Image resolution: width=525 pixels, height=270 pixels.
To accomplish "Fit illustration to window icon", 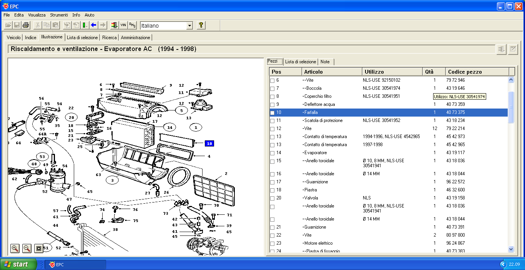I will click(38, 248).
